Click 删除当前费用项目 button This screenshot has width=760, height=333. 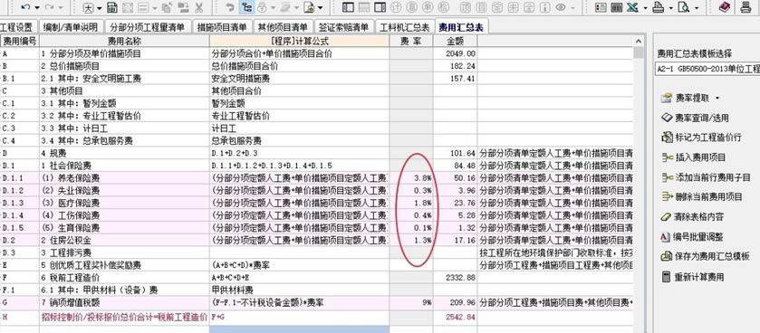702,196
